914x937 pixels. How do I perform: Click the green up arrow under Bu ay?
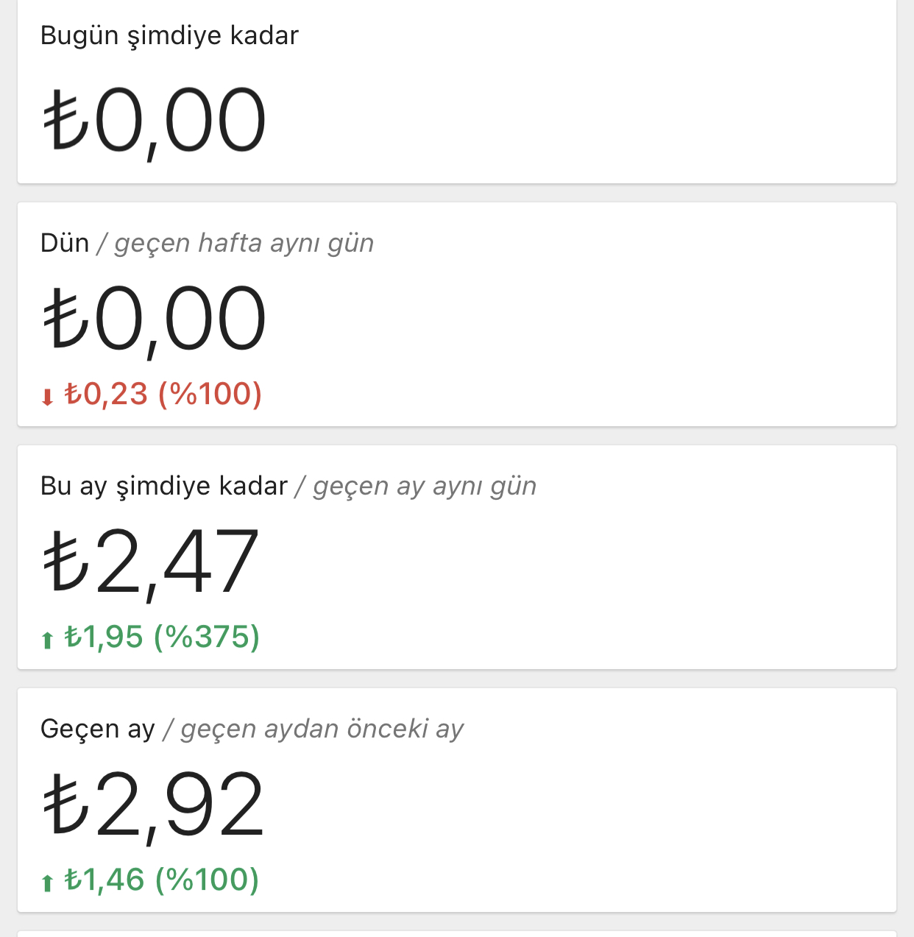pyautogui.click(x=47, y=640)
